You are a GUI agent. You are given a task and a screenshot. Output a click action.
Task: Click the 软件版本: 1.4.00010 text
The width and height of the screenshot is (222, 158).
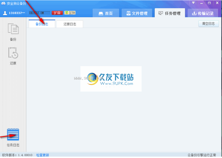coord(17,155)
